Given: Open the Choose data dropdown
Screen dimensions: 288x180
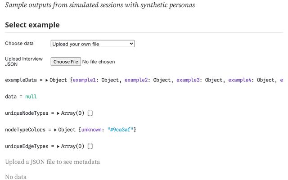Looking at the screenshot, I should pos(92,44).
